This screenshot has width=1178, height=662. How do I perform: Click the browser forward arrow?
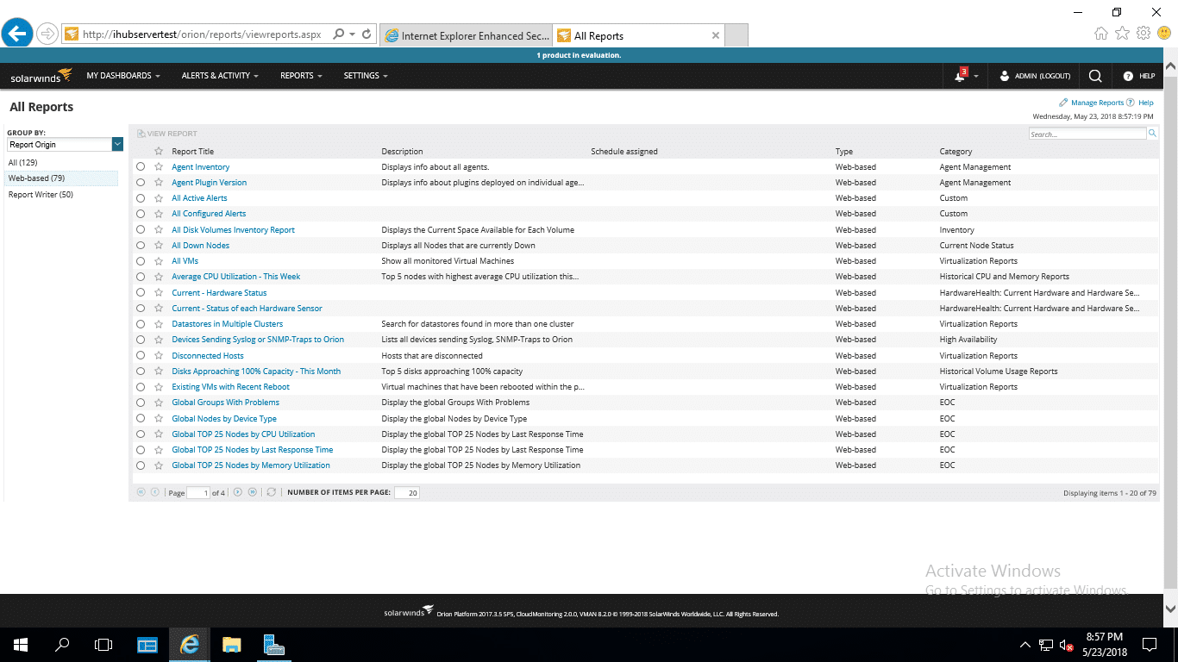[47, 34]
